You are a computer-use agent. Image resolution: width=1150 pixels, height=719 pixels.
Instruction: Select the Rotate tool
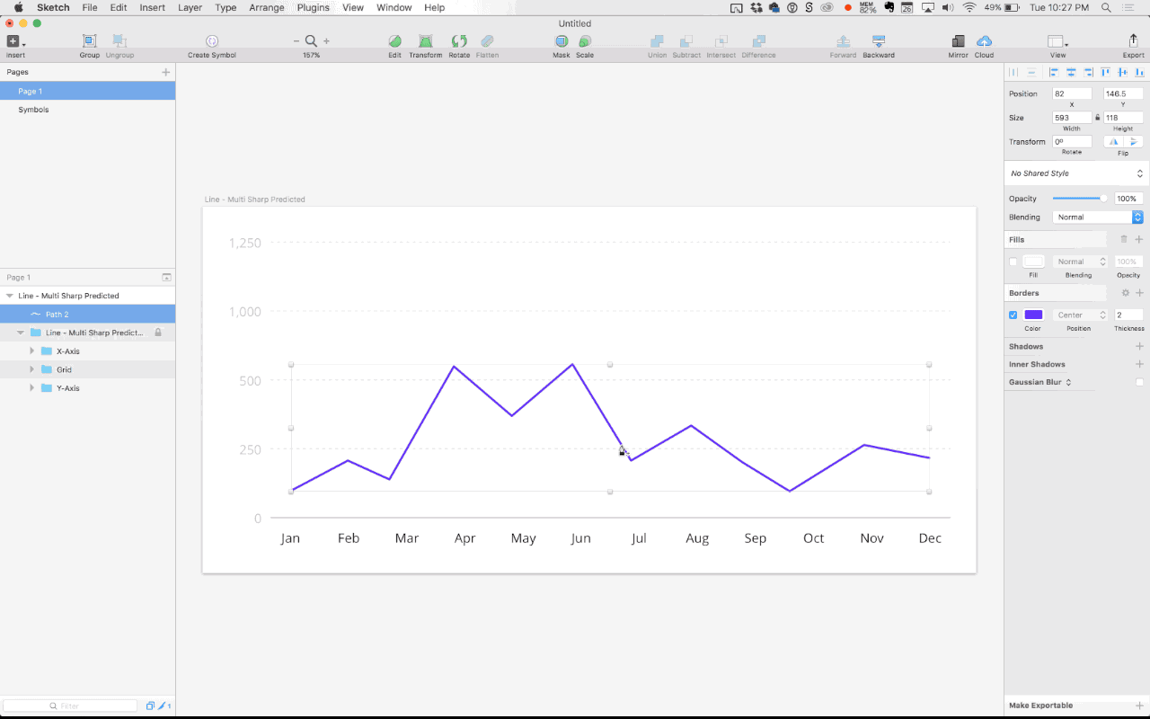pos(459,41)
